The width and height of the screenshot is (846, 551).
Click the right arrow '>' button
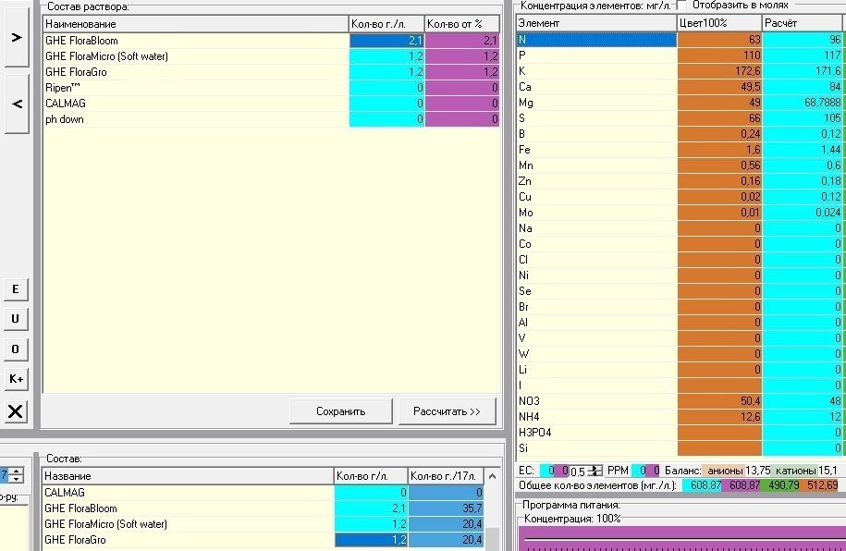[17, 38]
